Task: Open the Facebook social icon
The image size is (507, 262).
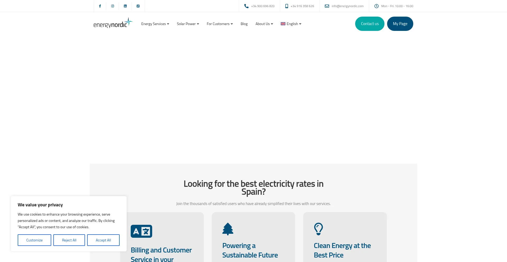Action: [x=100, y=6]
